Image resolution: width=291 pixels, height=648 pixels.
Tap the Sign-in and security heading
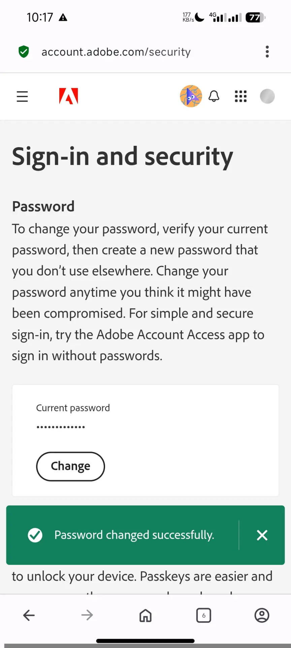(x=123, y=157)
